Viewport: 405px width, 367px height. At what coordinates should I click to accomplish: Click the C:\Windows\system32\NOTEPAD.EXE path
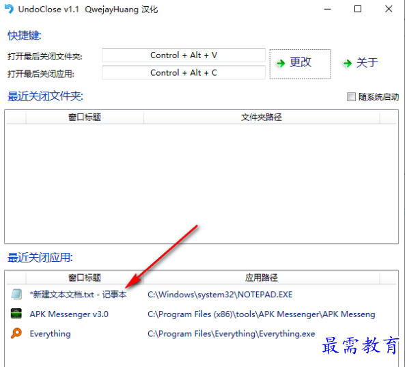[x=220, y=295]
